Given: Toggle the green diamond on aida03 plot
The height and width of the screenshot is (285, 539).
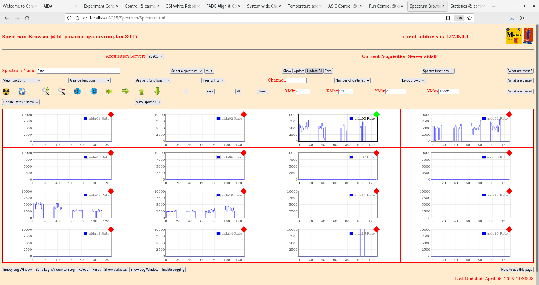Looking at the screenshot, I should [x=376, y=114].
